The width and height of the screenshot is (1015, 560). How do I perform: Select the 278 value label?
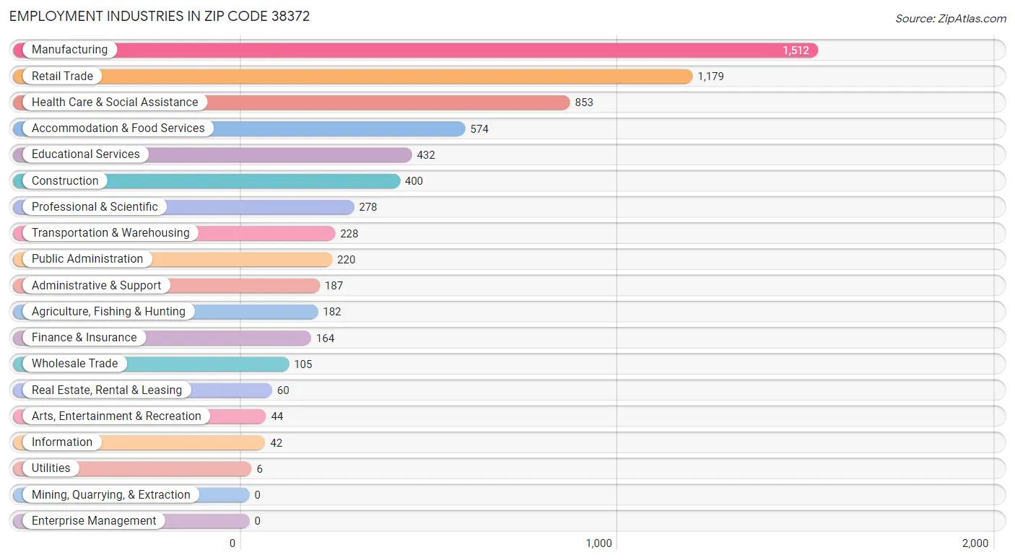368,207
